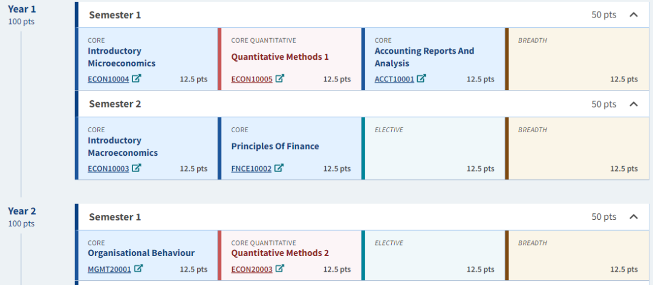Open the FNCE10002 subject code link
The image size is (653, 285).
pyautogui.click(x=251, y=168)
